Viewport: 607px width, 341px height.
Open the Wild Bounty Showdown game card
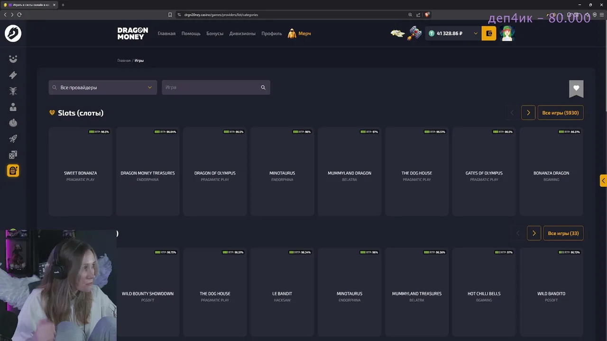point(148,292)
